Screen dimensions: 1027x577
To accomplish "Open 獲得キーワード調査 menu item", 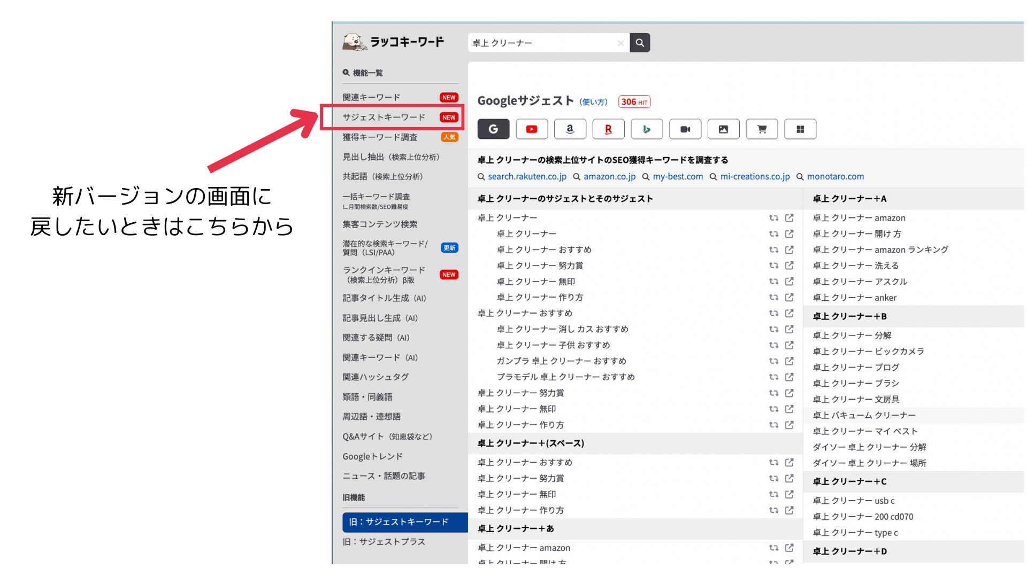I will tap(400, 137).
